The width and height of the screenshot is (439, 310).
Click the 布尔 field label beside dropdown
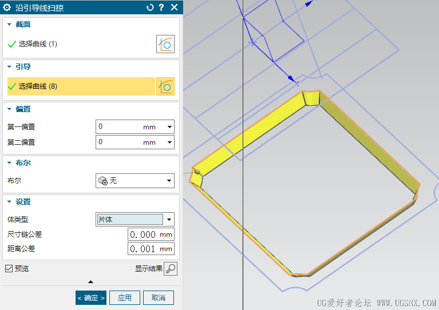[14, 181]
